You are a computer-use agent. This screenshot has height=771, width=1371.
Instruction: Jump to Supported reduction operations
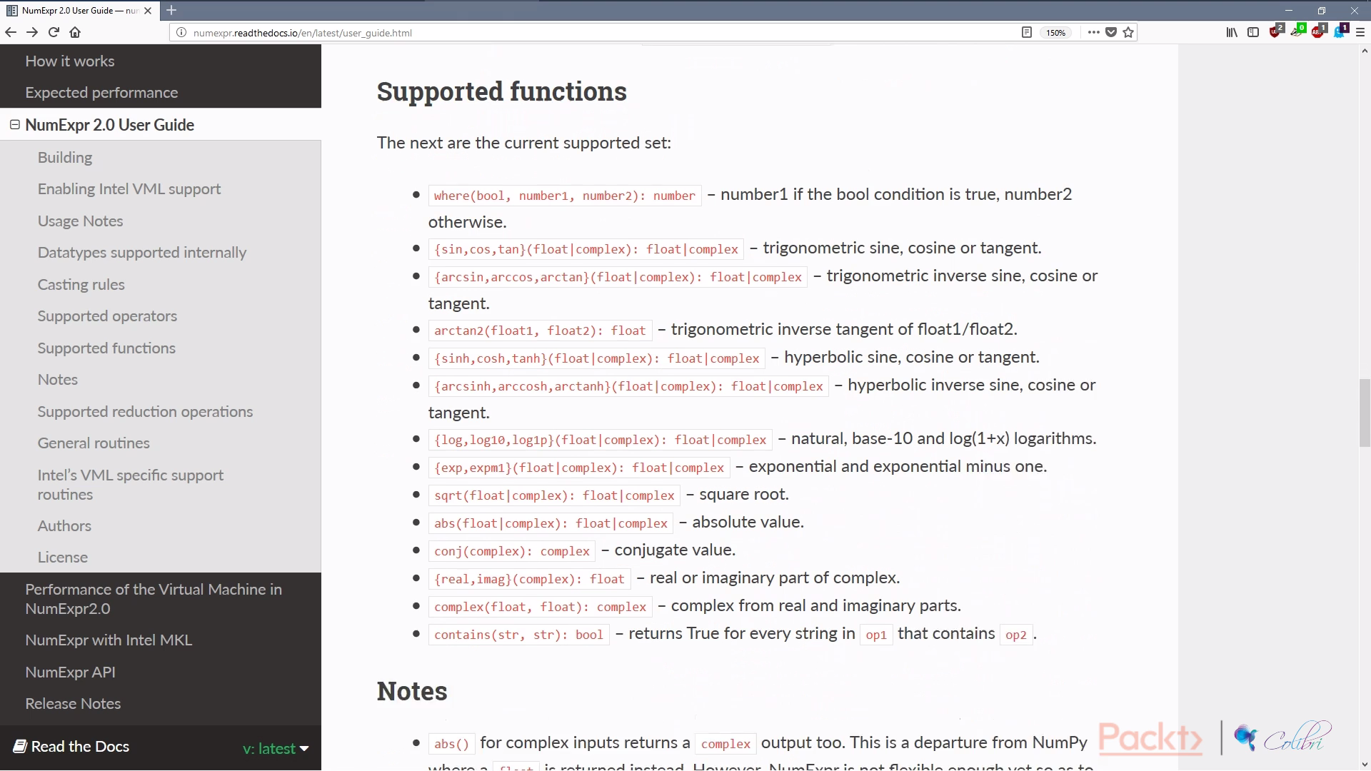[145, 412]
